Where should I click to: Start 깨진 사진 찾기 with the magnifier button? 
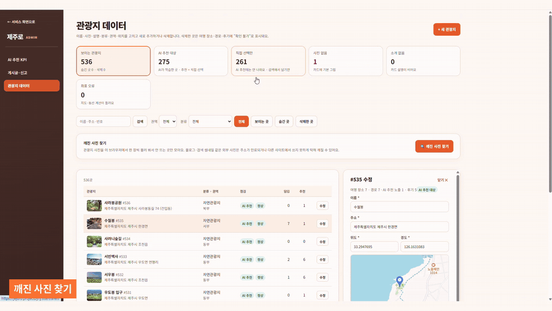[x=434, y=146]
